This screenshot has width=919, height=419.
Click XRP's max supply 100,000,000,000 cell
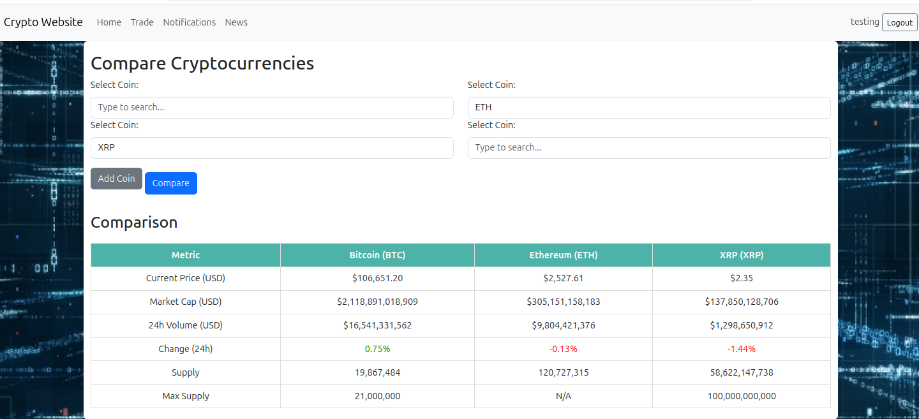(742, 397)
